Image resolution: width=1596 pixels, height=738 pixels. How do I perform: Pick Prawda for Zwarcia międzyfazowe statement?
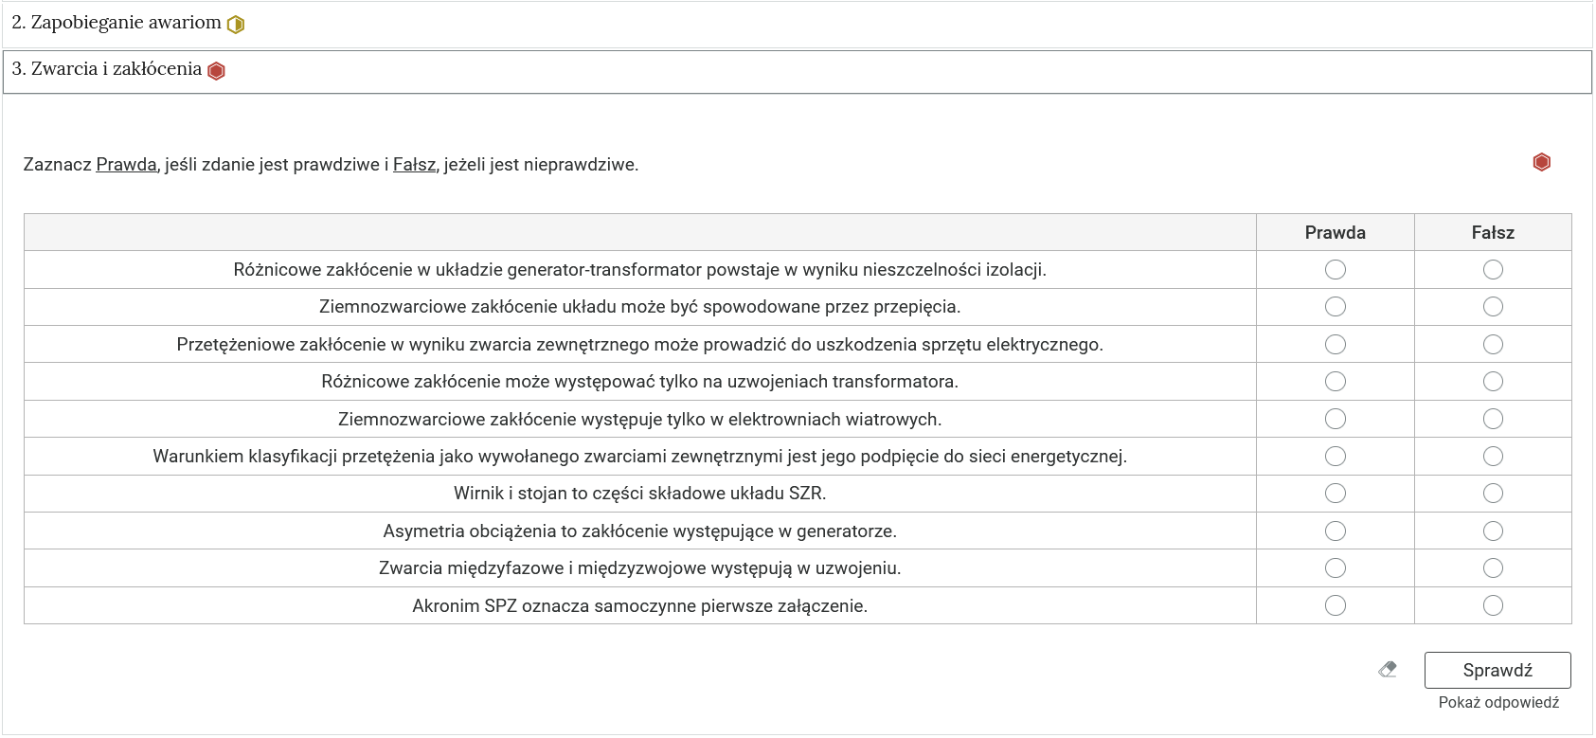1335,568
